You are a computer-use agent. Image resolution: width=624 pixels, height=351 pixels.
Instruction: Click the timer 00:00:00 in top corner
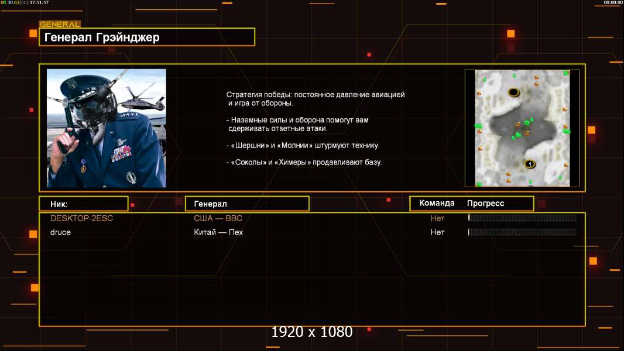(613, 2)
